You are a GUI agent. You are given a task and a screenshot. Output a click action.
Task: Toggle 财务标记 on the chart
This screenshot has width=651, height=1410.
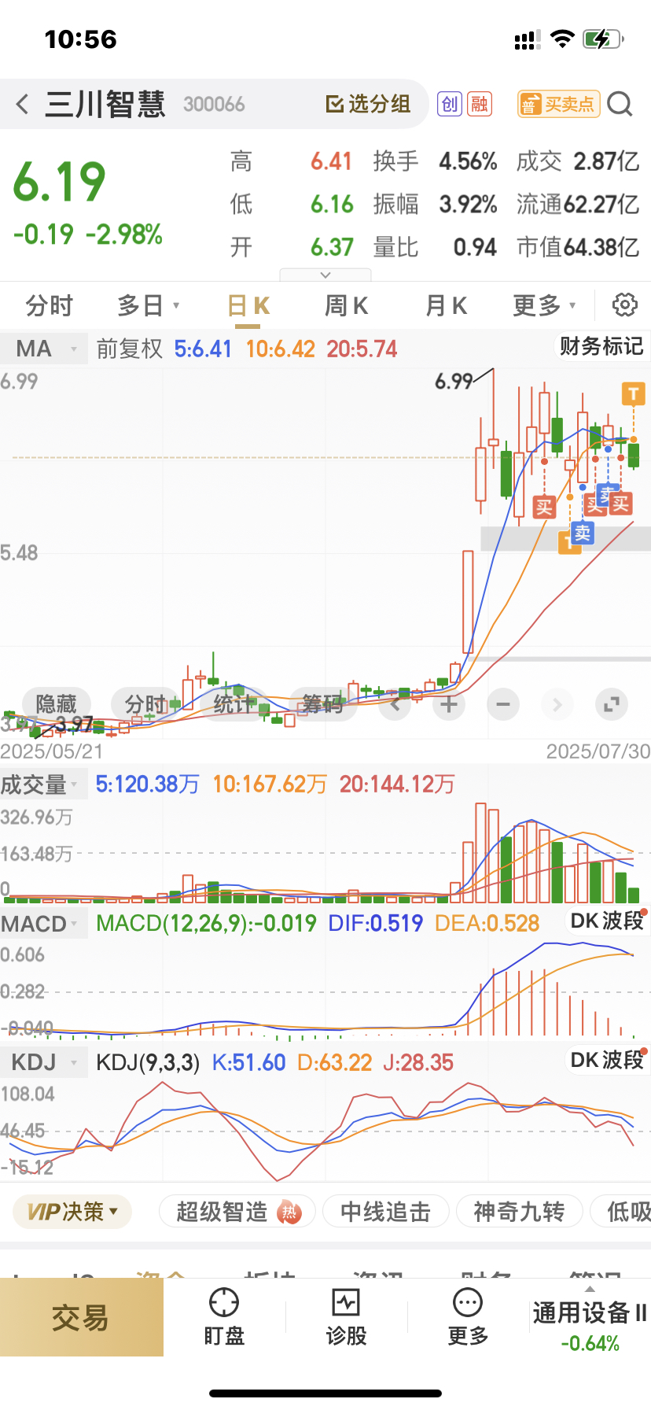(601, 346)
